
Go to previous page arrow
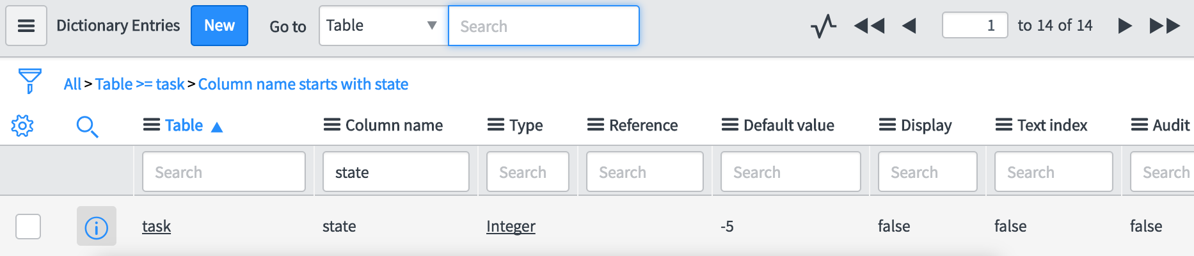tap(909, 26)
